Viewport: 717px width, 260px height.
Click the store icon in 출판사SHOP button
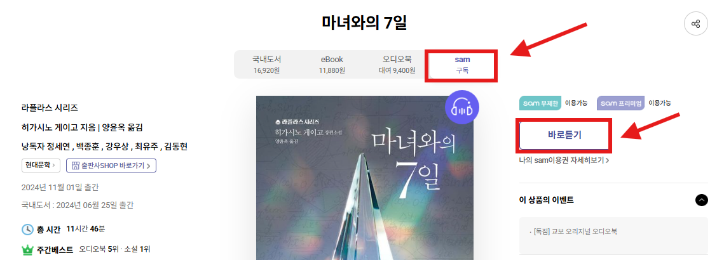tap(76, 165)
